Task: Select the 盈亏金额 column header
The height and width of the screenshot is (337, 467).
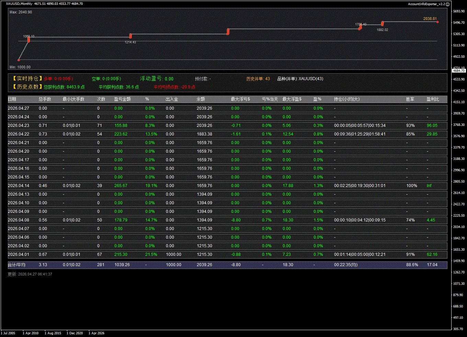Action: tap(123, 99)
